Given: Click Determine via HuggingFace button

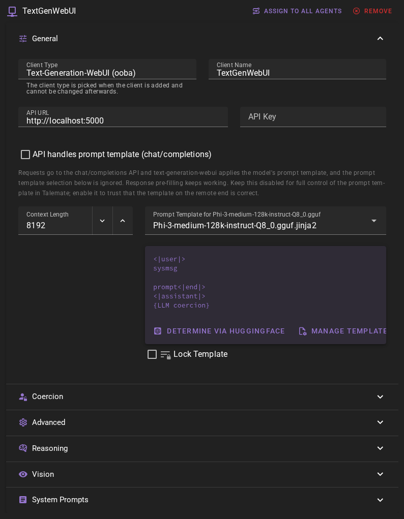Looking at the screenshot, I should coord(219,331).
